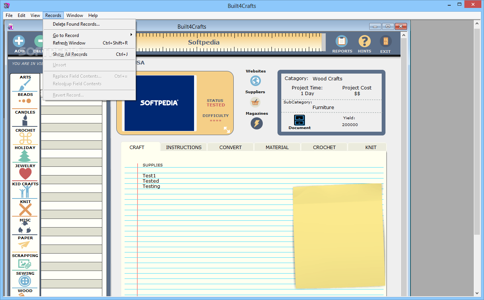Screen dimensions: 484x300
Task: Select the PAPER airplane category icon
Action: tap(24, 245)
